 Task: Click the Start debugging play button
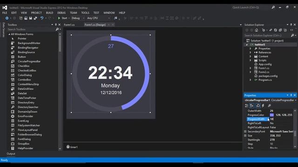[x=59, y=18]
